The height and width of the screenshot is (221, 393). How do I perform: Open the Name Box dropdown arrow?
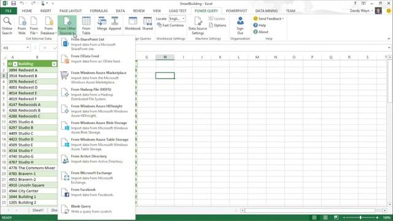tap(28, 48)
